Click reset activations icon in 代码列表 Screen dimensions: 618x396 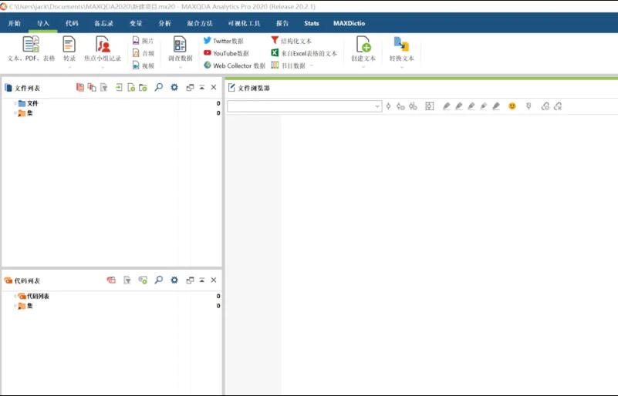click(x=111, y=280)
